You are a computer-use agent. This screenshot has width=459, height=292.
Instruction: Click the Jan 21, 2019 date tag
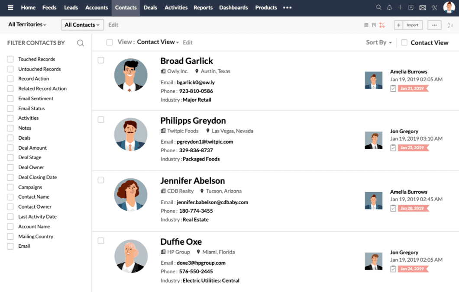[x=413, y=88]
